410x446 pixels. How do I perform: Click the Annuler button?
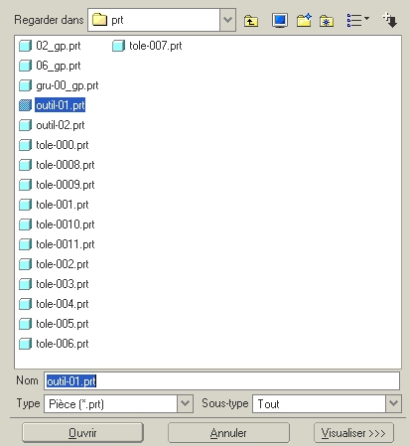coord(228,433)
